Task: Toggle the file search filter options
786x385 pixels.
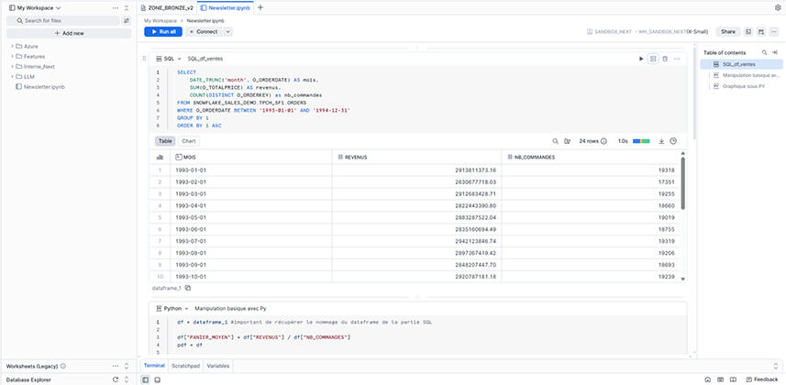Action: click(127, 20)
